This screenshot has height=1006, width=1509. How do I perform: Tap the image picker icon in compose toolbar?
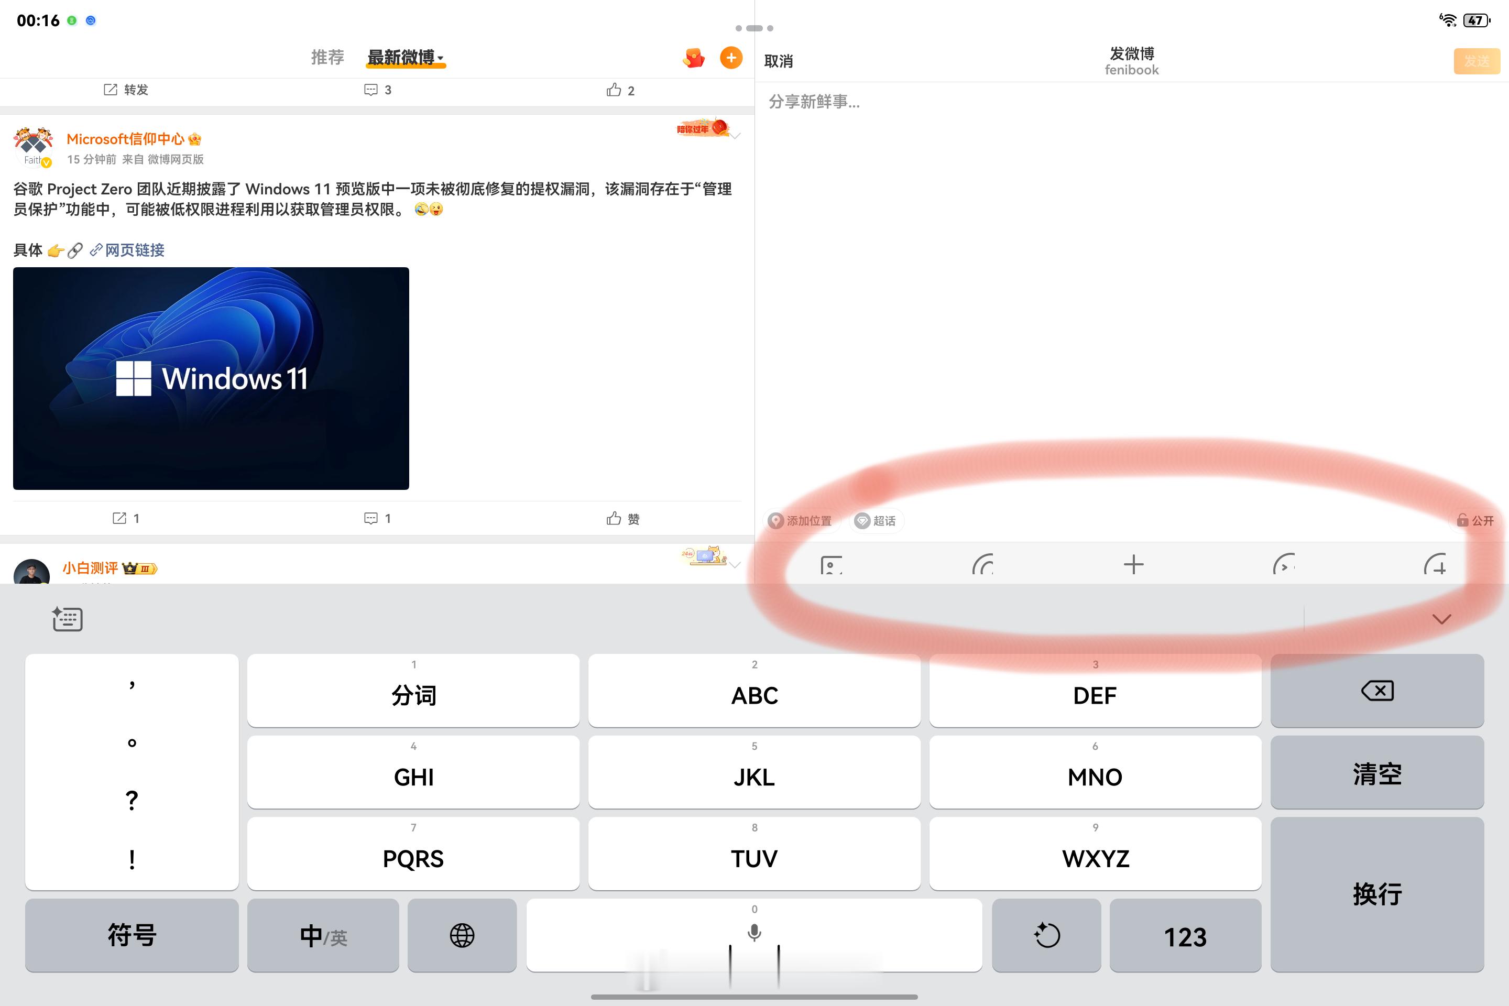[x=832, y=565]
